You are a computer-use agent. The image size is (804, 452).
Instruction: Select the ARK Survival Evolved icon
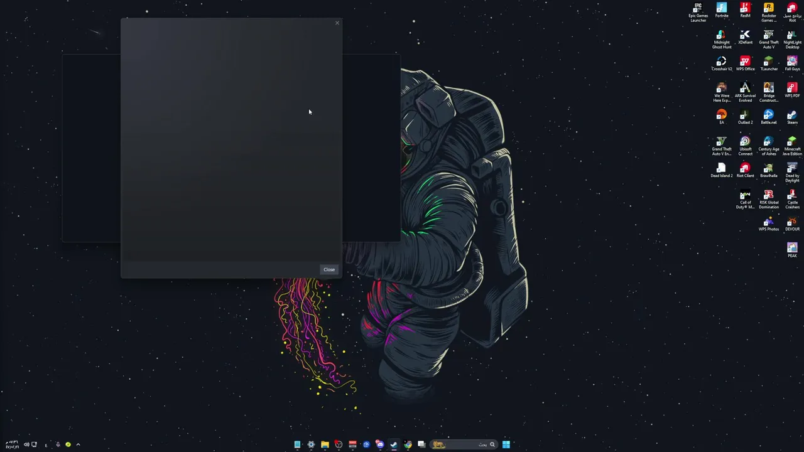(745, 93)
